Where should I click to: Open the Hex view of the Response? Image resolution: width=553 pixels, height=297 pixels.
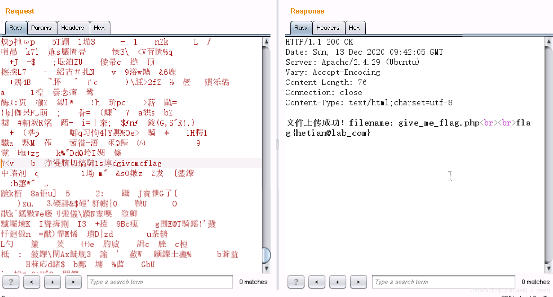(x=355, y=27)
